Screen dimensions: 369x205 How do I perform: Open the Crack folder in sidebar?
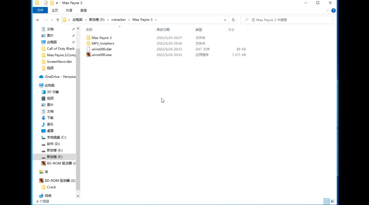click(51, 187)
